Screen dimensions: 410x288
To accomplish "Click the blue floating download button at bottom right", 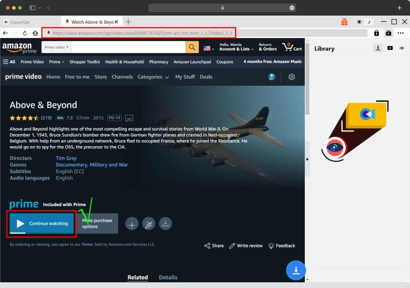I will click(x=296, y=270).
